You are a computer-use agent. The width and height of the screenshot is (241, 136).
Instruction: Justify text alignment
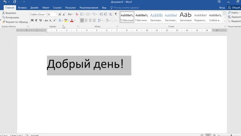pos(94,20)
